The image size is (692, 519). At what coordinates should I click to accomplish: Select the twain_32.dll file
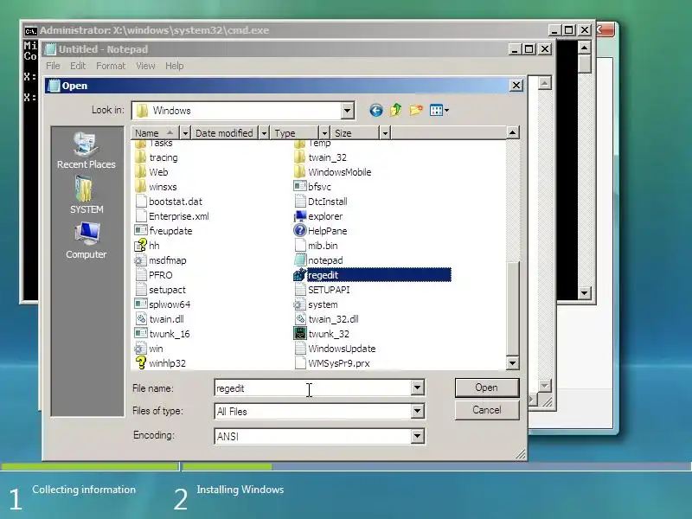327,319
